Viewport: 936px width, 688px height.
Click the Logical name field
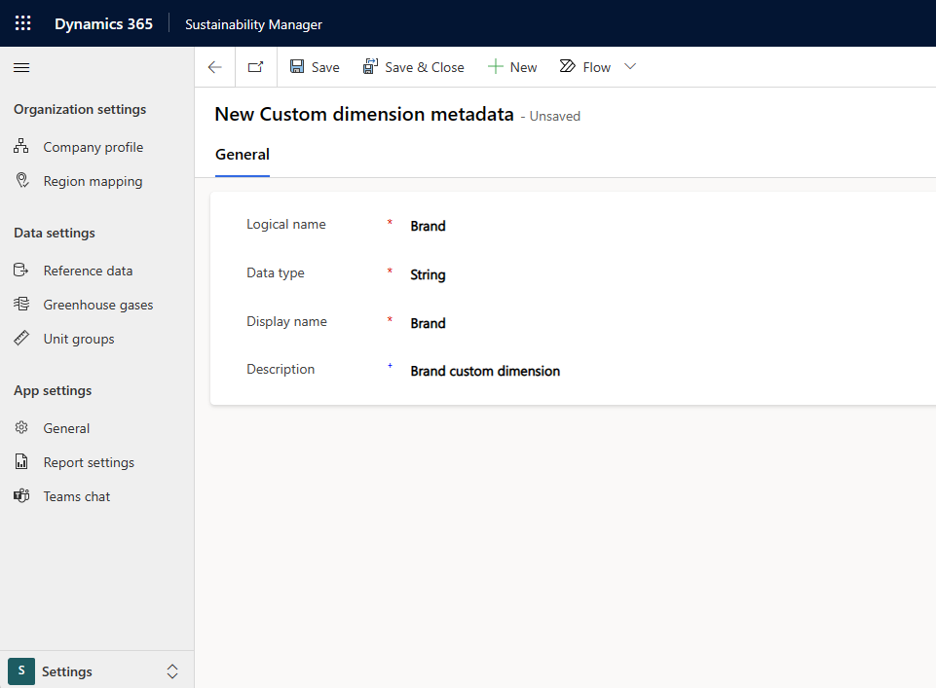tap(584, 226)
